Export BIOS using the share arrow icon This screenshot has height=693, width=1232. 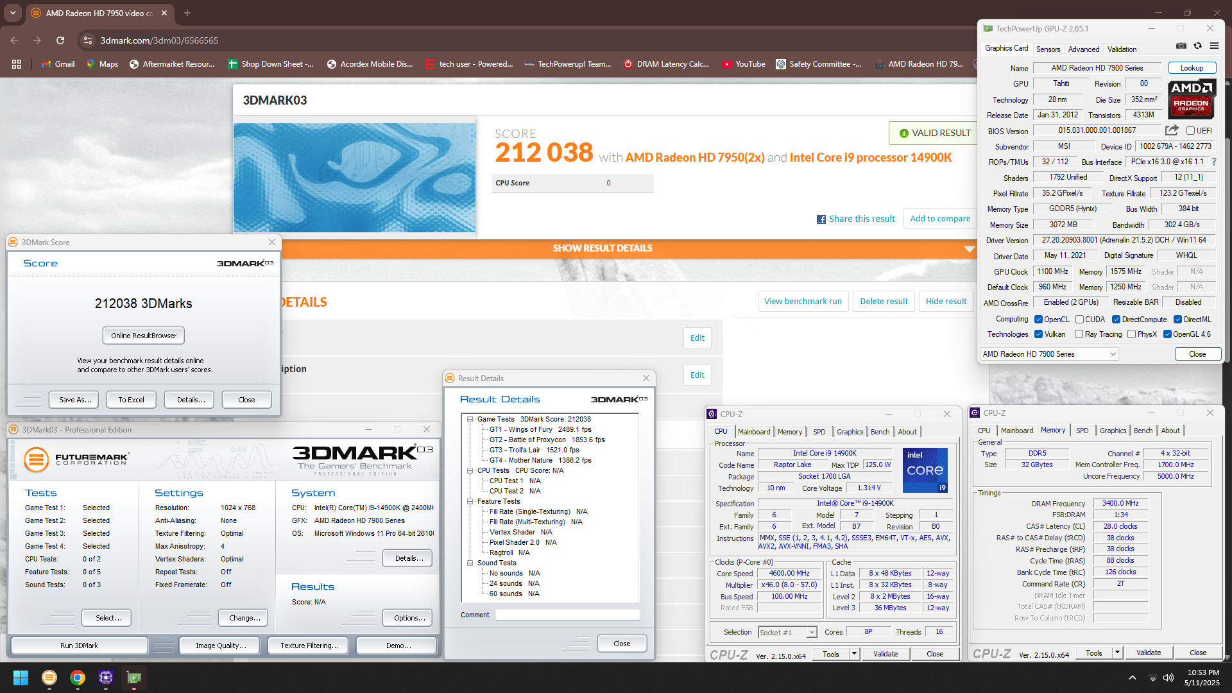pos(1172,130)
